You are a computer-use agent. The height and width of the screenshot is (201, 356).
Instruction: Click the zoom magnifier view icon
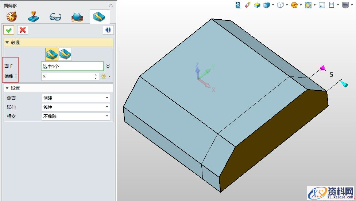coord(308,5)
